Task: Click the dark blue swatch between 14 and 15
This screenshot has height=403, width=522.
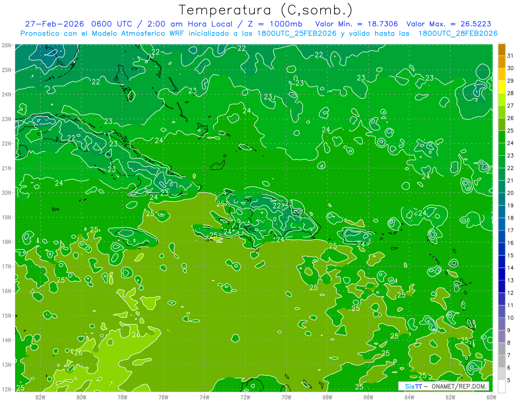Action: pos(502,262)
